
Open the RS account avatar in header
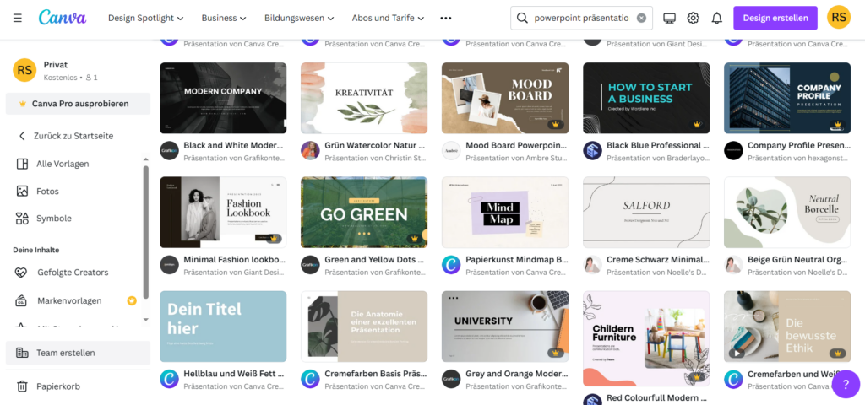click(838, 18)
